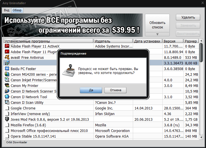This screenshot has width=206, height=148.
Task: Select IrfanView (remove only) entry
Action: tap(30, 114)
